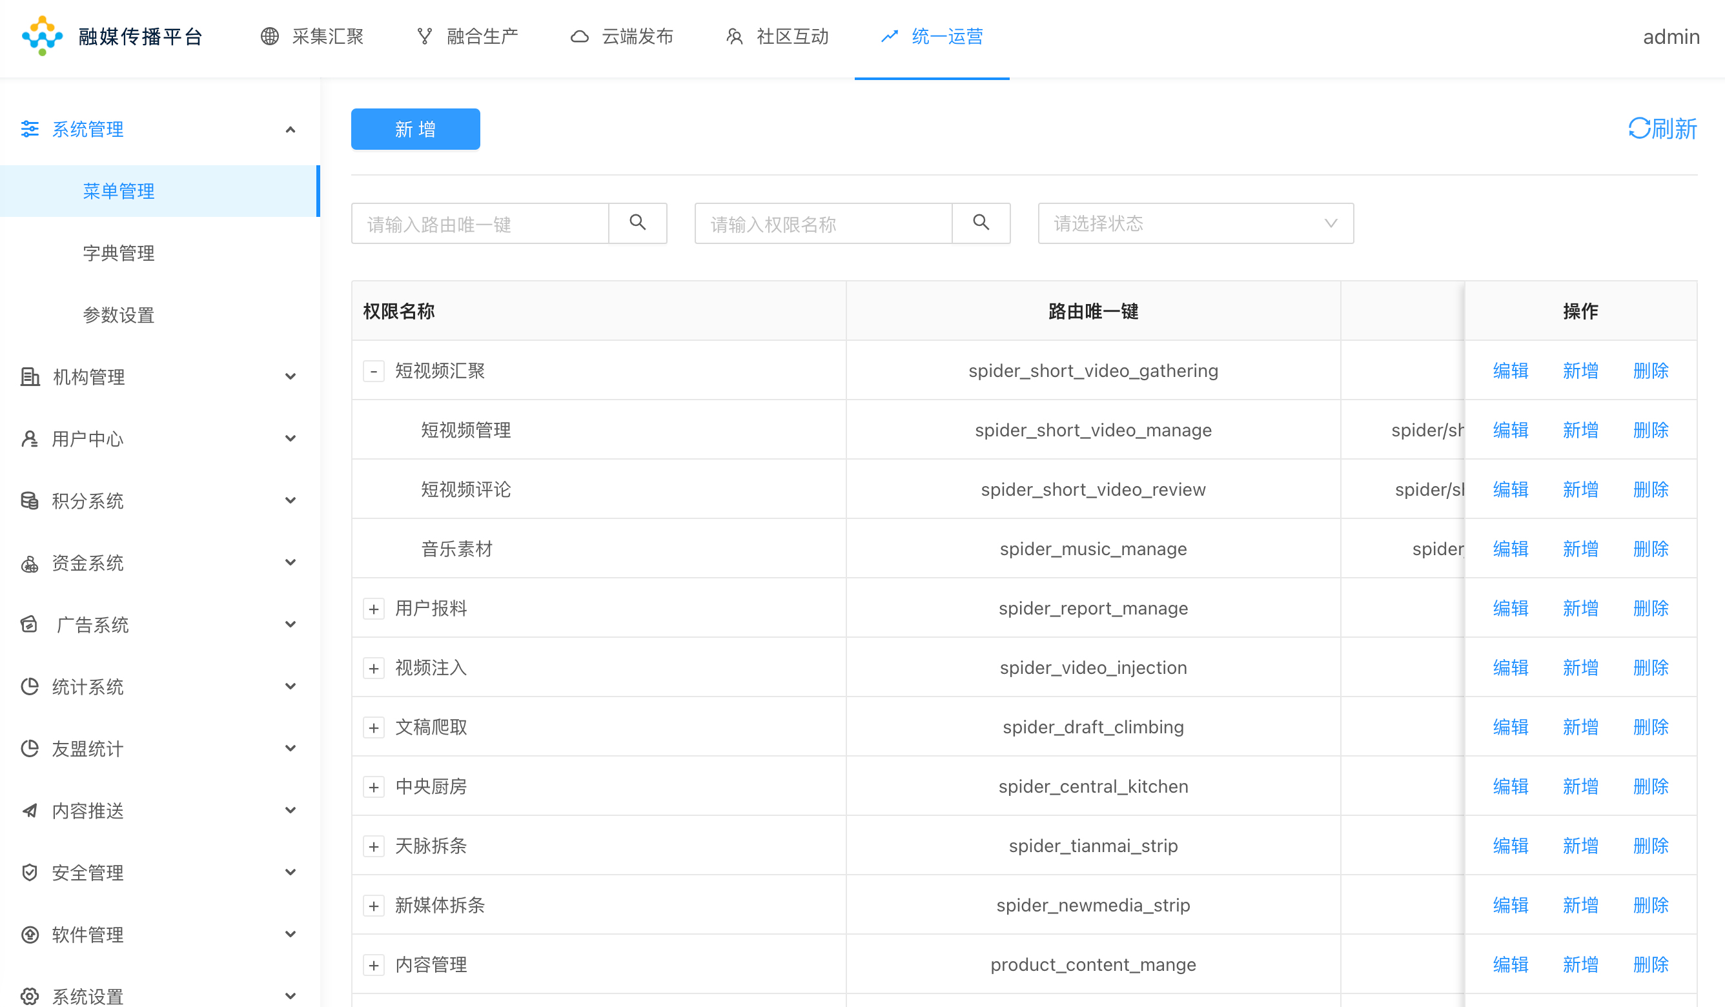This screenshot has width=1725, height=1007.
Task: Click the search icon for 权限名称
Action: pyautogui.click(x=981, y=223)
